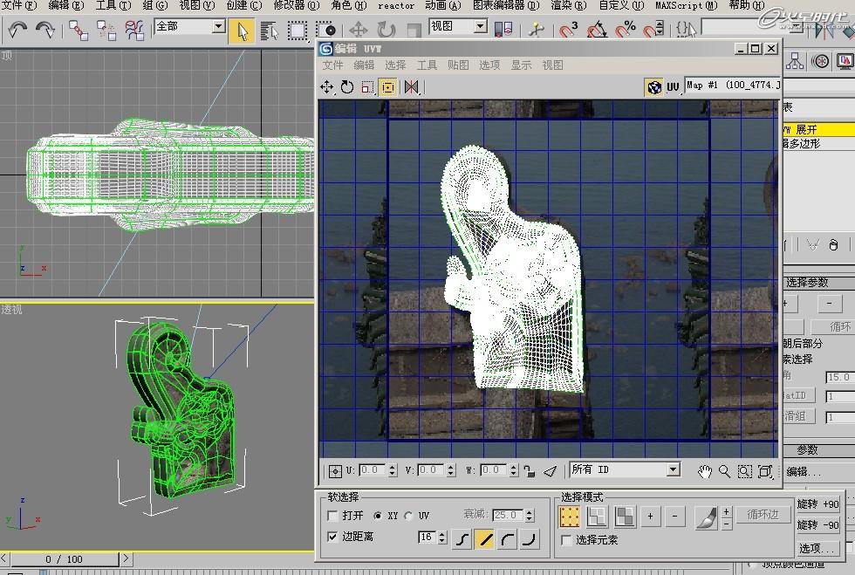
Task: Open the 修改器 main menu
Action: (297, 5)
